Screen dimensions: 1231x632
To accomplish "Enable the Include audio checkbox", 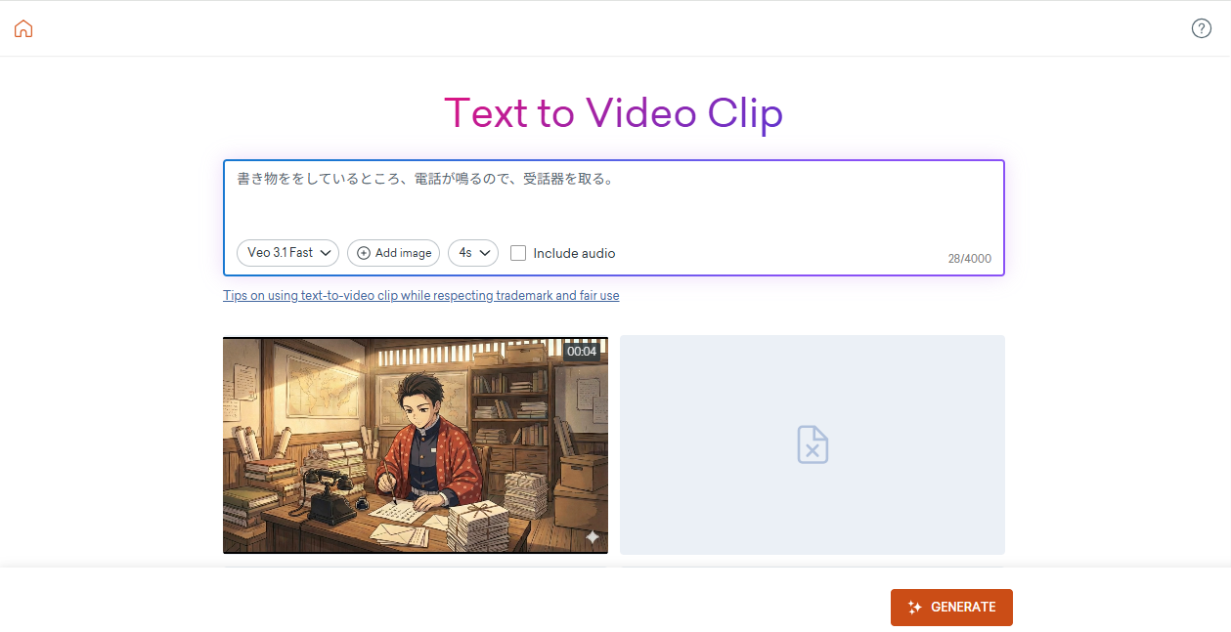I will [x=517, y=253].
